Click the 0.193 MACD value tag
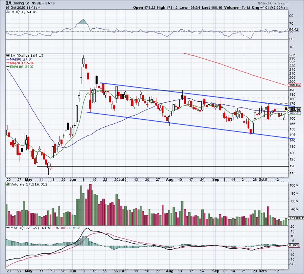The width and height of the screenshot is (304, 274). (x=294, y=245)
